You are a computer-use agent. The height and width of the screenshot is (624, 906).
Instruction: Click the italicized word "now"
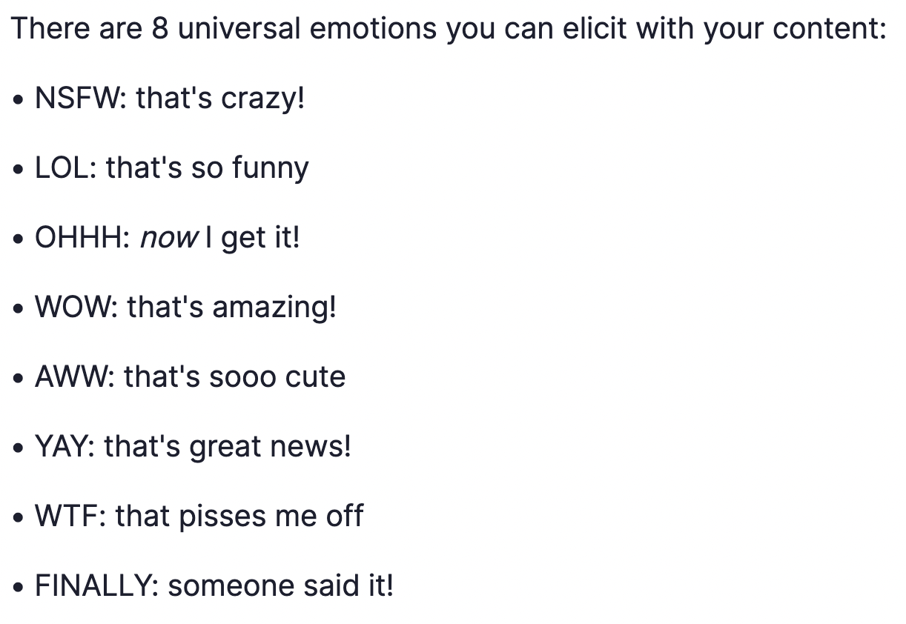[170, 239]
